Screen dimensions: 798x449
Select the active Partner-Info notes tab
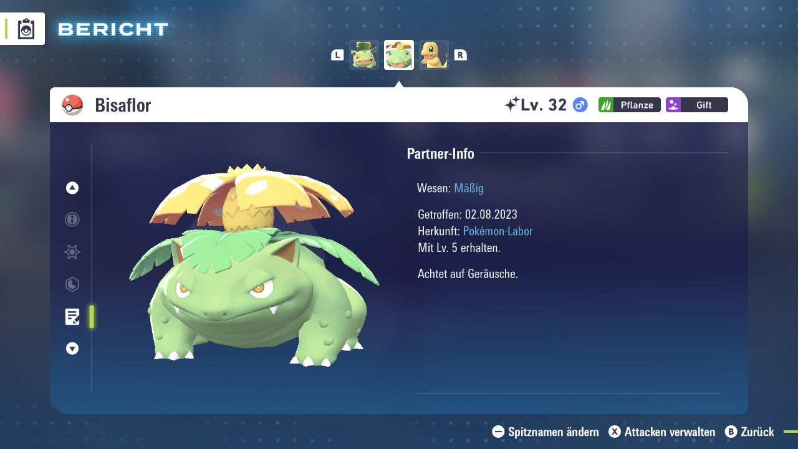click(x=72, y=317)
